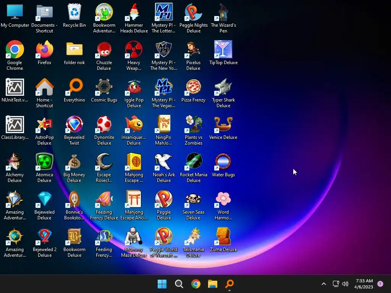Select Escape Rosecliff moon icon
Image resolution: width=391 pixels, height=293 pixels.
pos(104,161)
